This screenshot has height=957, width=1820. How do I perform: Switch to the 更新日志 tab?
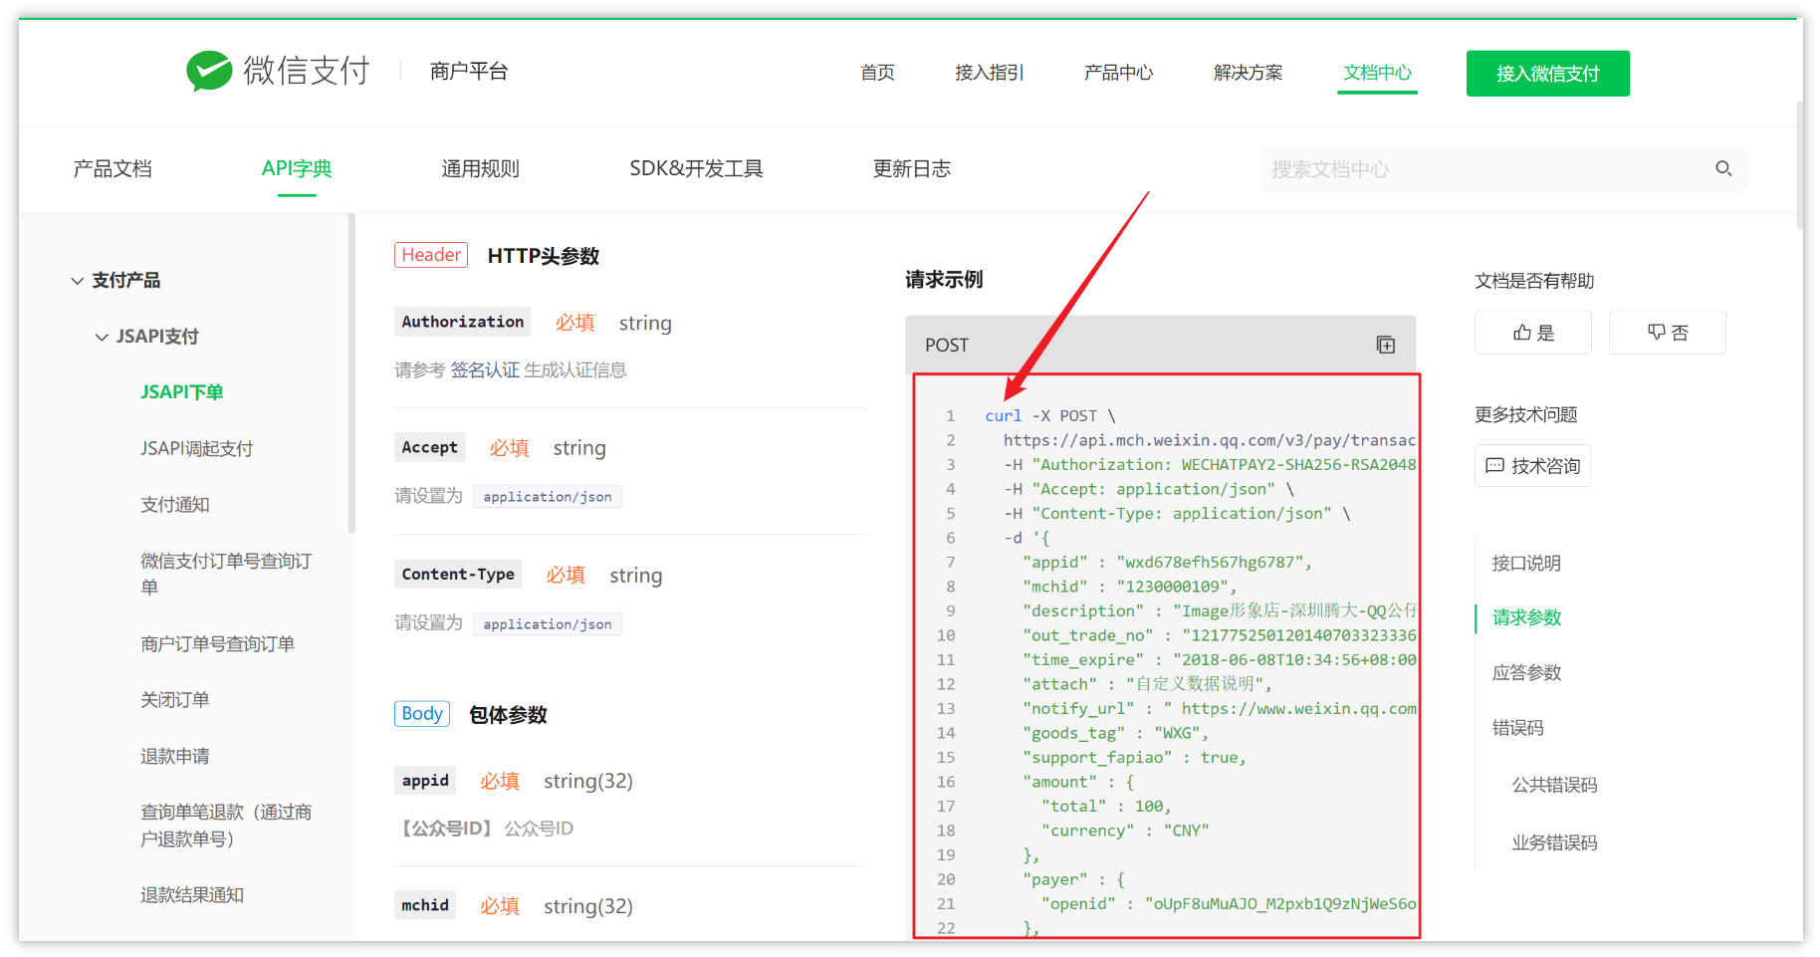pos(911,168)
